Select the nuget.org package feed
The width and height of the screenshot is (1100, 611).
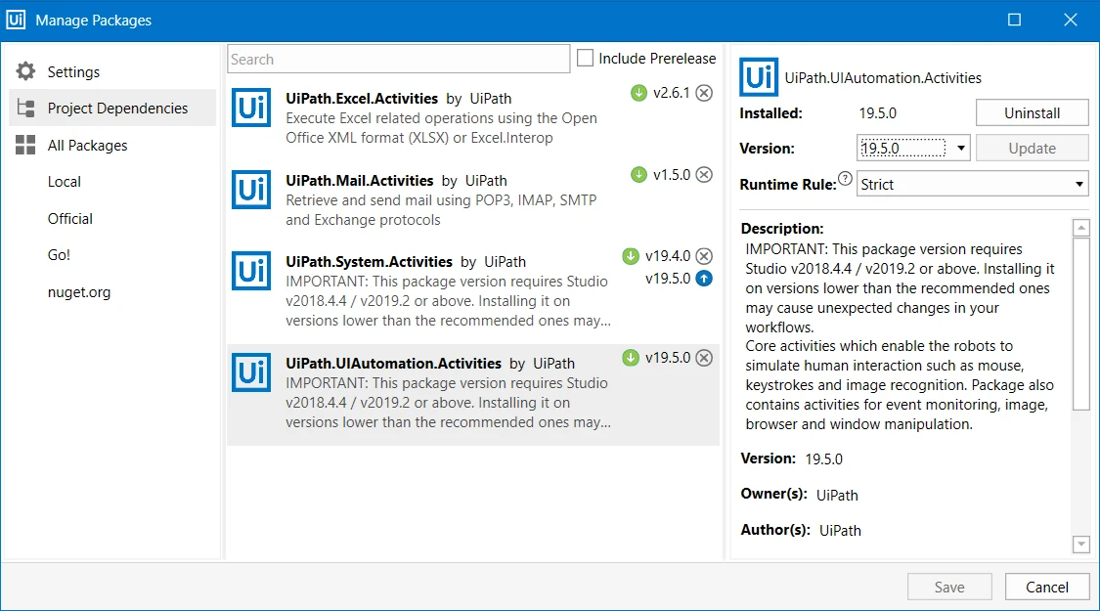79,292
